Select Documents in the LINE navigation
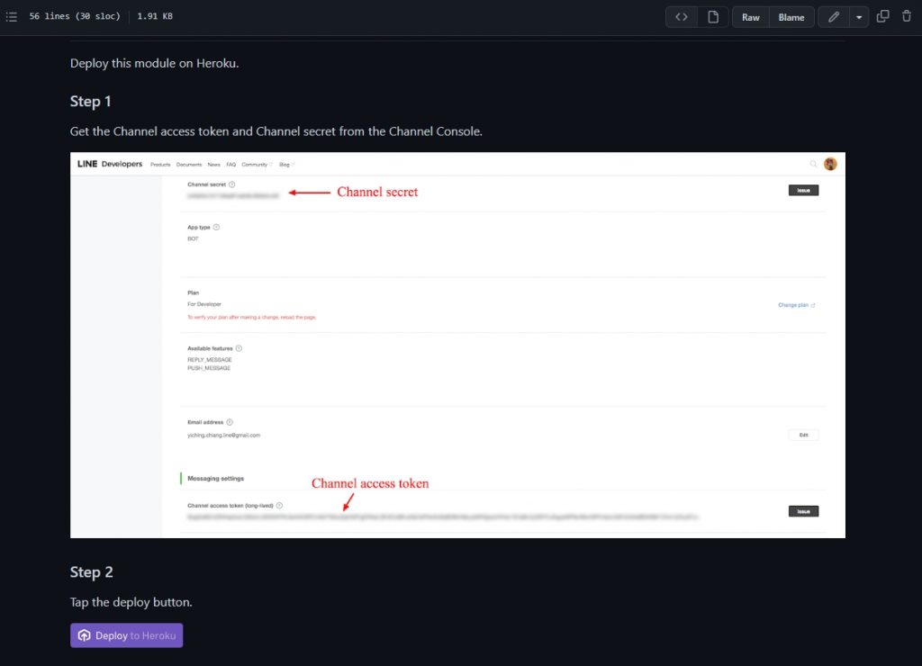This screenshot has height=666, width=922. tap(189, 164)
